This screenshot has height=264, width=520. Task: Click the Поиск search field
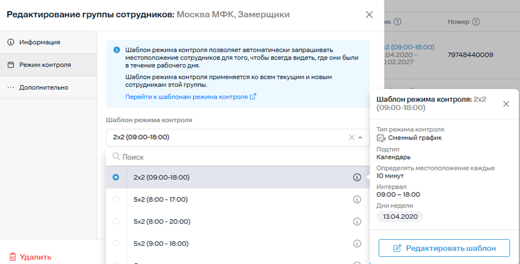pos(238,157)
